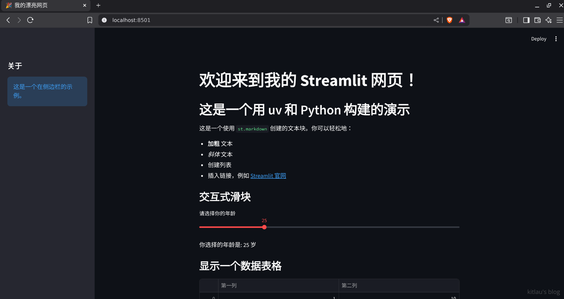Click the share icon in address bar
Screen dimensions: 564x299
coord(436,20)
